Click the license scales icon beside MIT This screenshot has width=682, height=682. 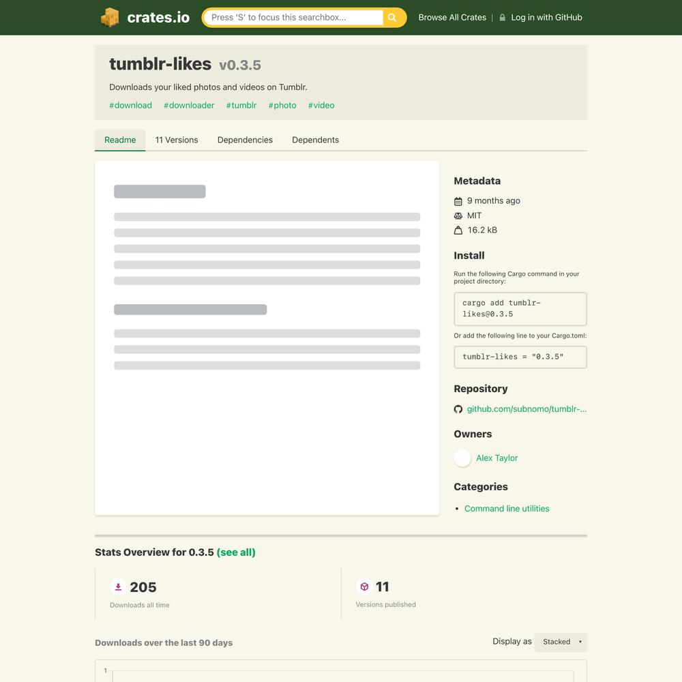pyautogui.click(x=458, y=216)
